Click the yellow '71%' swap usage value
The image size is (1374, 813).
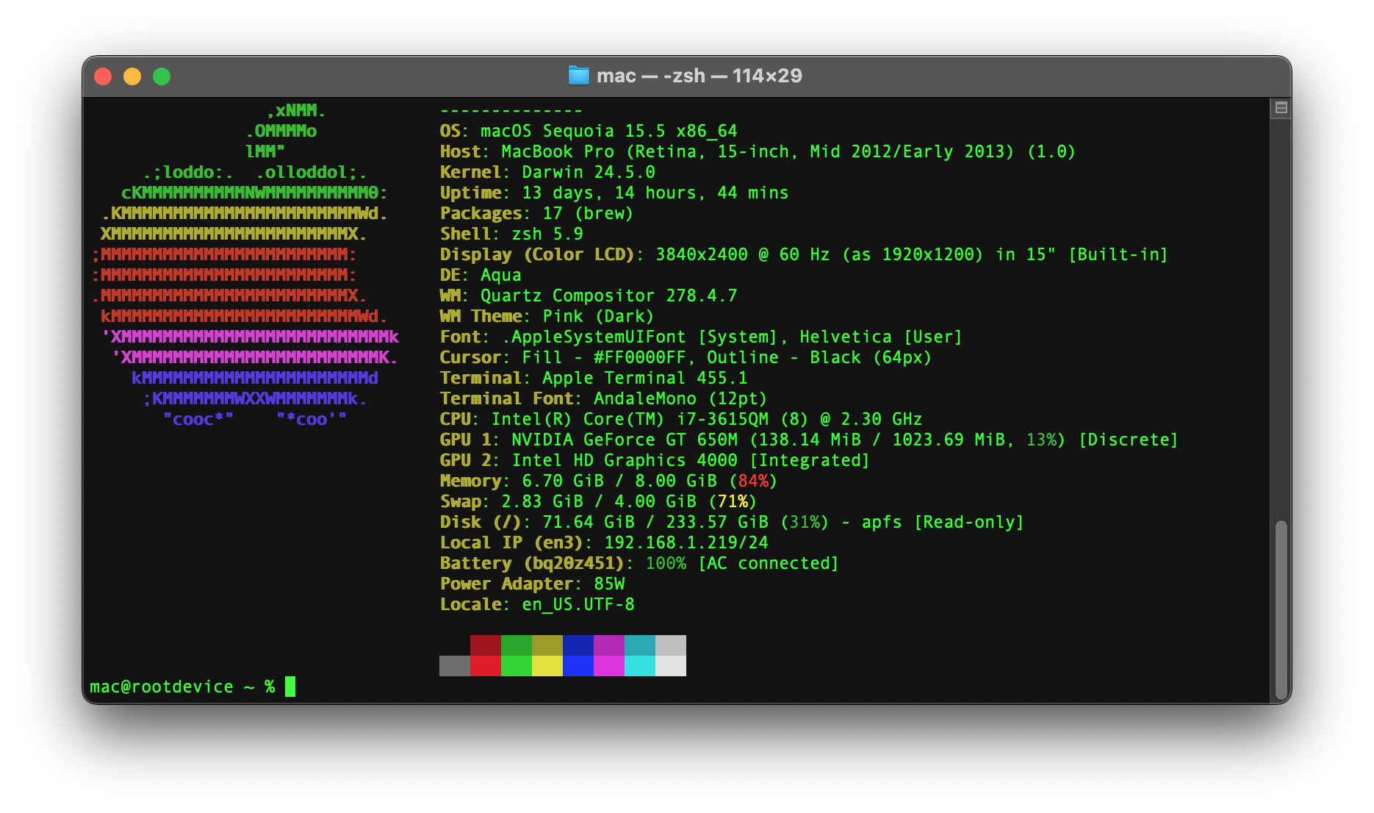click(x=733, y=501)
